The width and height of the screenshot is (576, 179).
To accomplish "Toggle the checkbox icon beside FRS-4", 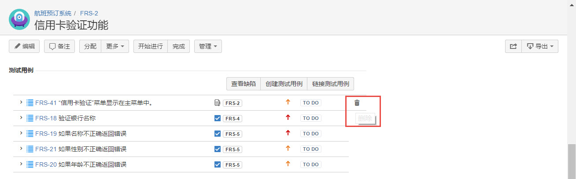I will click(217, 118).
